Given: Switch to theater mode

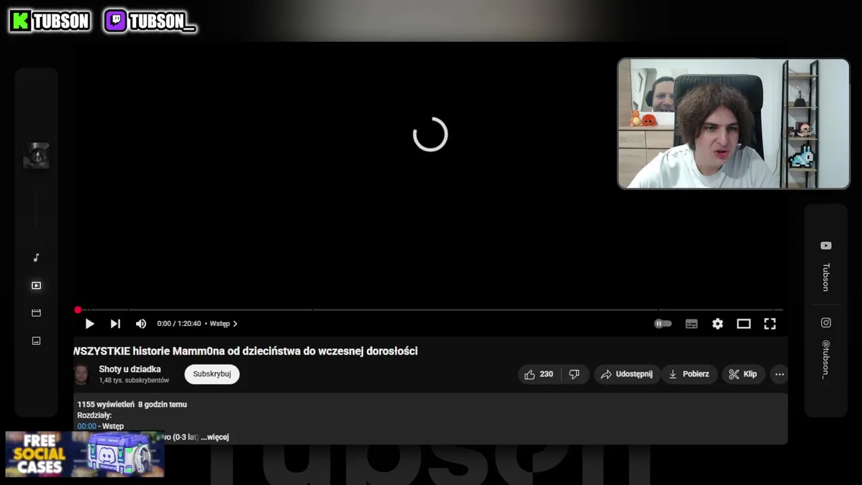Looking at the screenshot, I should click(743, 324).
